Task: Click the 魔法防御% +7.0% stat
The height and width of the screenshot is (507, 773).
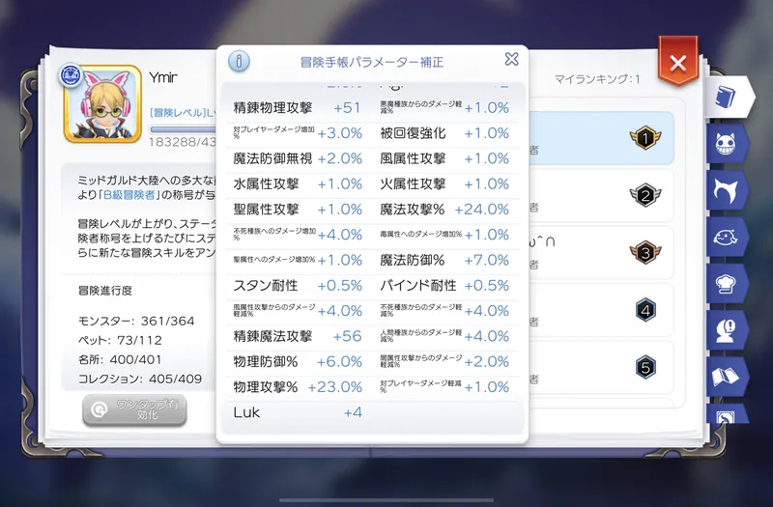Action: click(444, 260)
